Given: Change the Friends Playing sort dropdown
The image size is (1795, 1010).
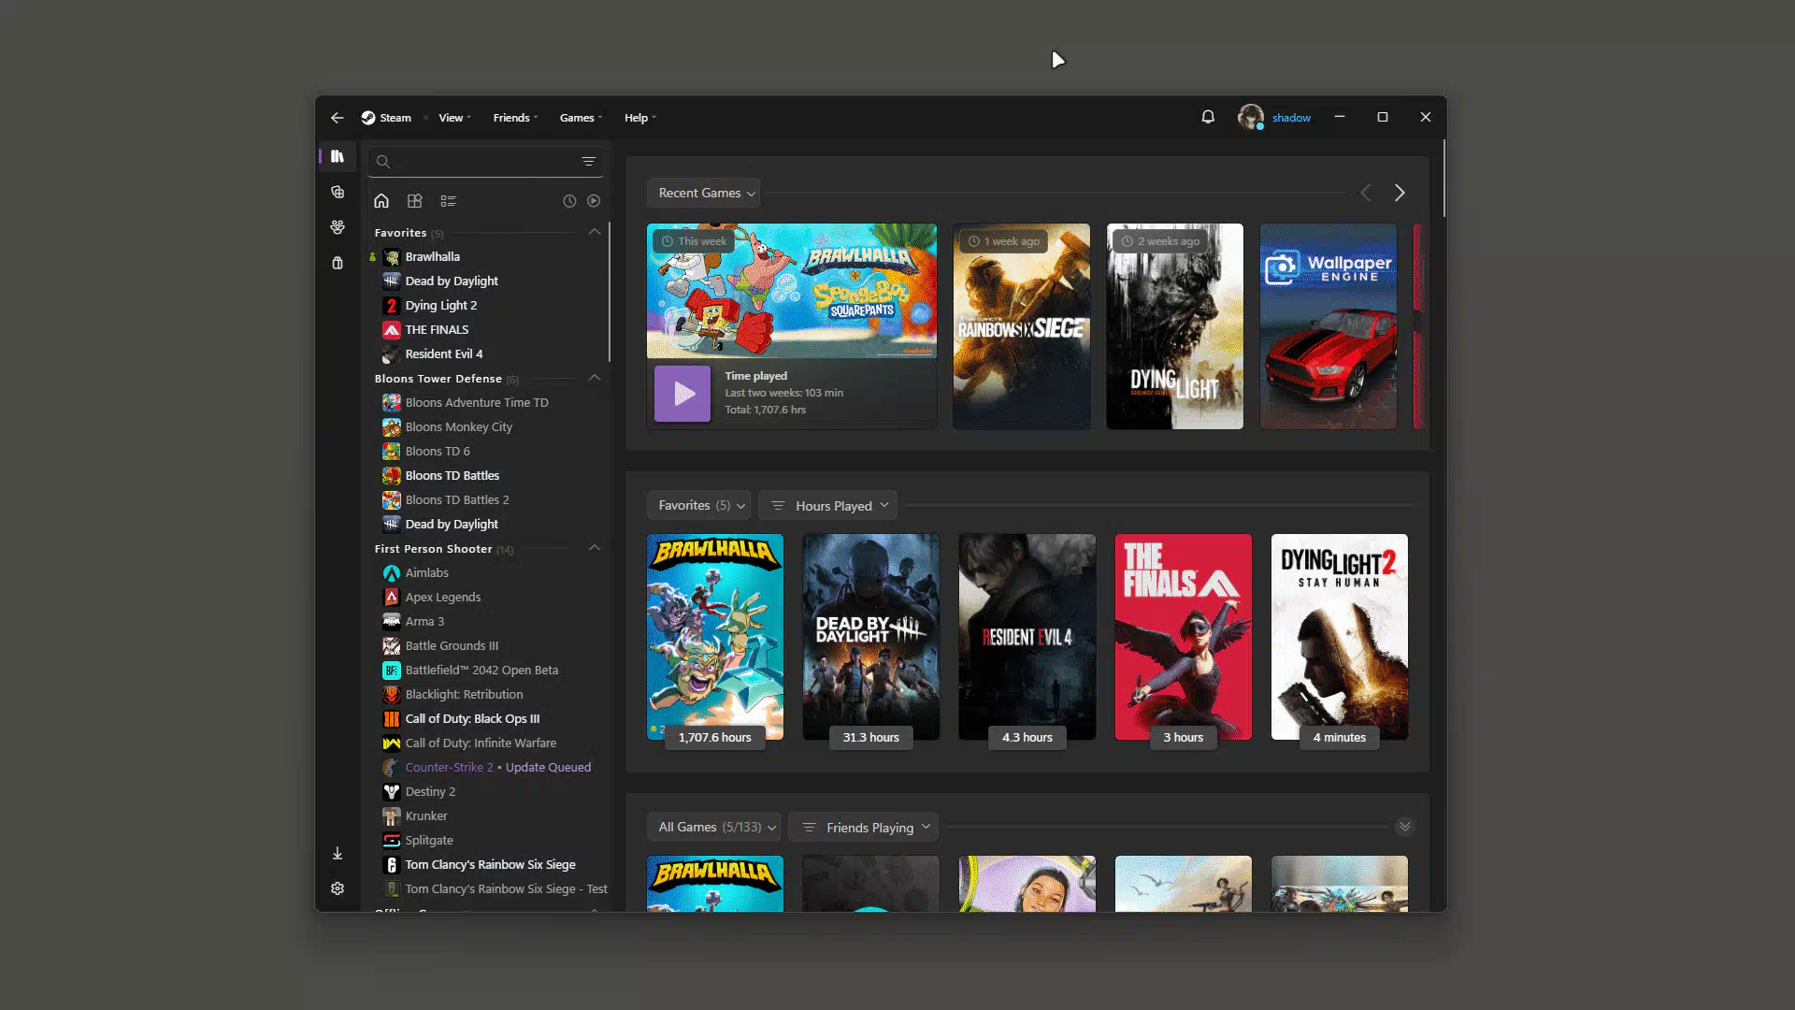Looking at the screenshot, I should (864, 827).
